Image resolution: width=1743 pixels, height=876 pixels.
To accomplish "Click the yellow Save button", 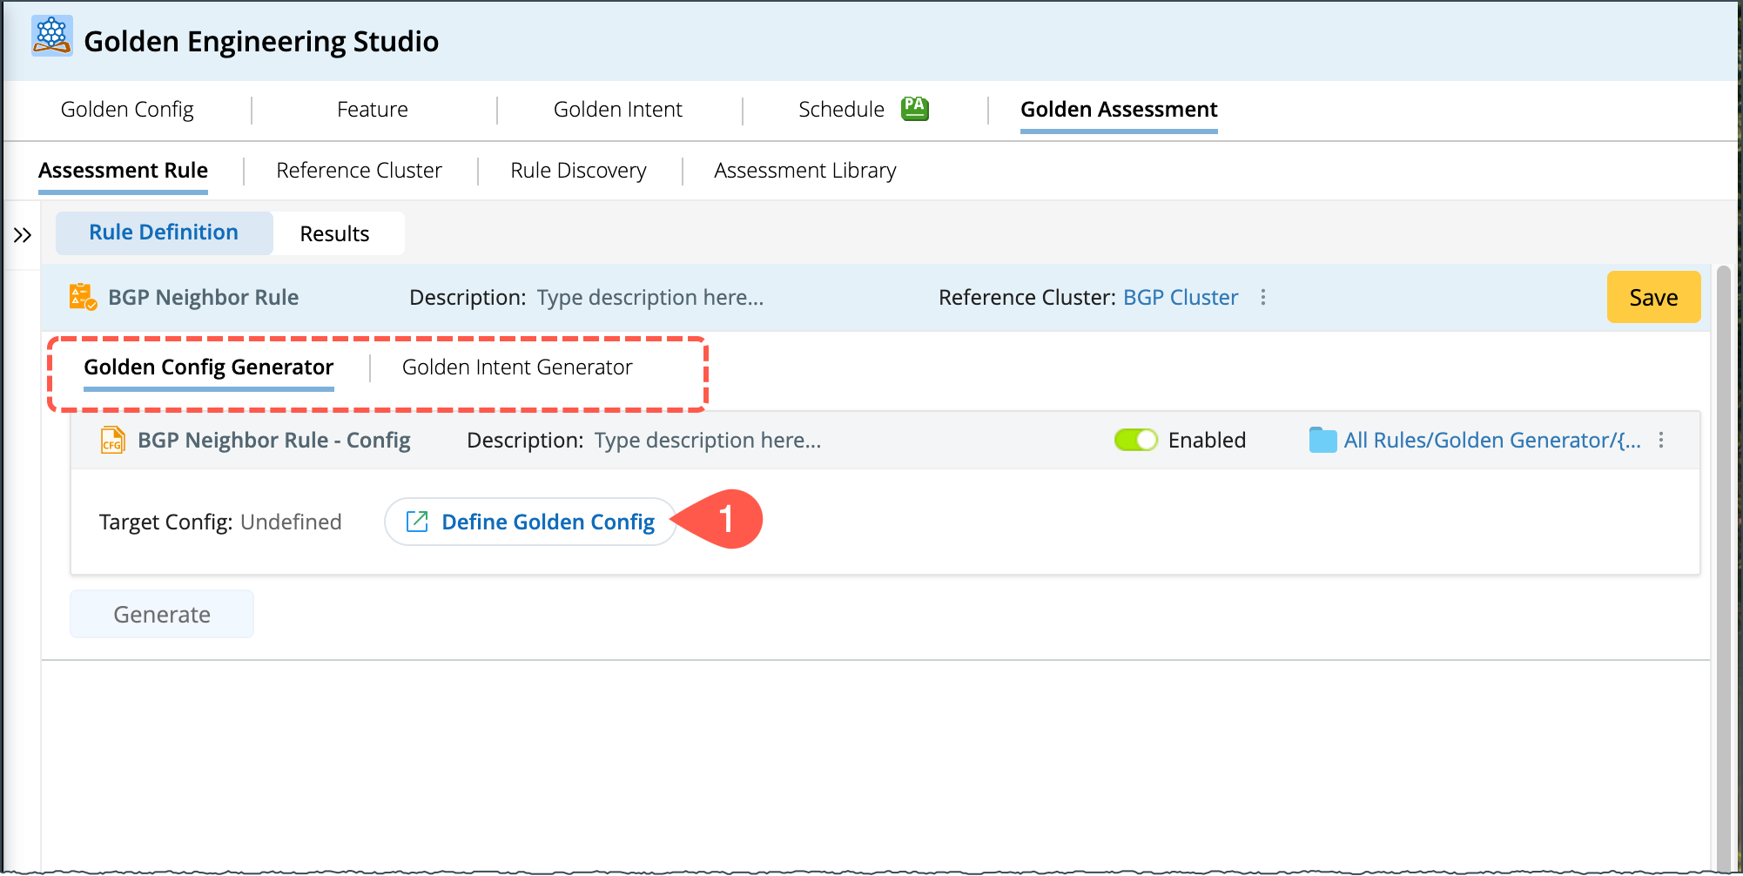I will [x=1652, y=298].
